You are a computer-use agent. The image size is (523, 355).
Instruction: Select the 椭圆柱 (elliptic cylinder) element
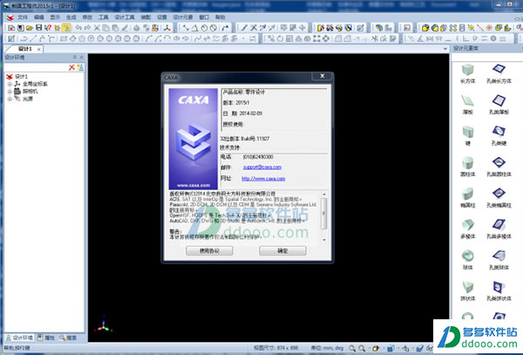(x=467, y=197)
